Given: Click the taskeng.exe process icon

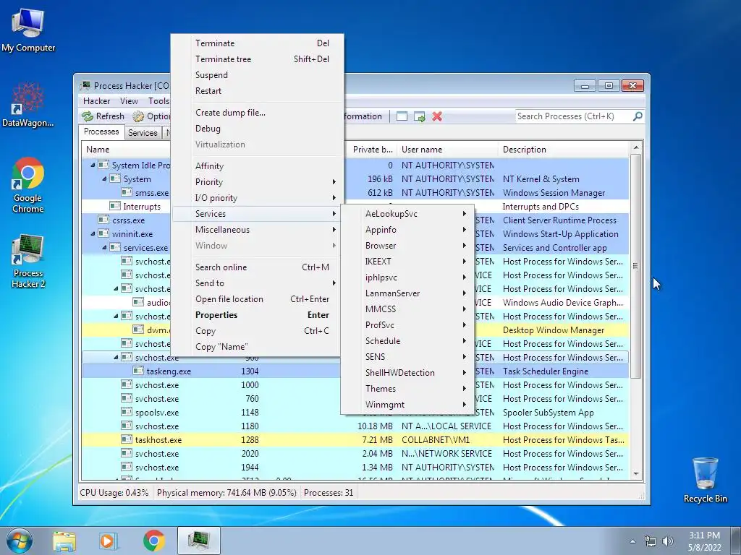Looking at the screenshot, I should (x=138, y=371).
